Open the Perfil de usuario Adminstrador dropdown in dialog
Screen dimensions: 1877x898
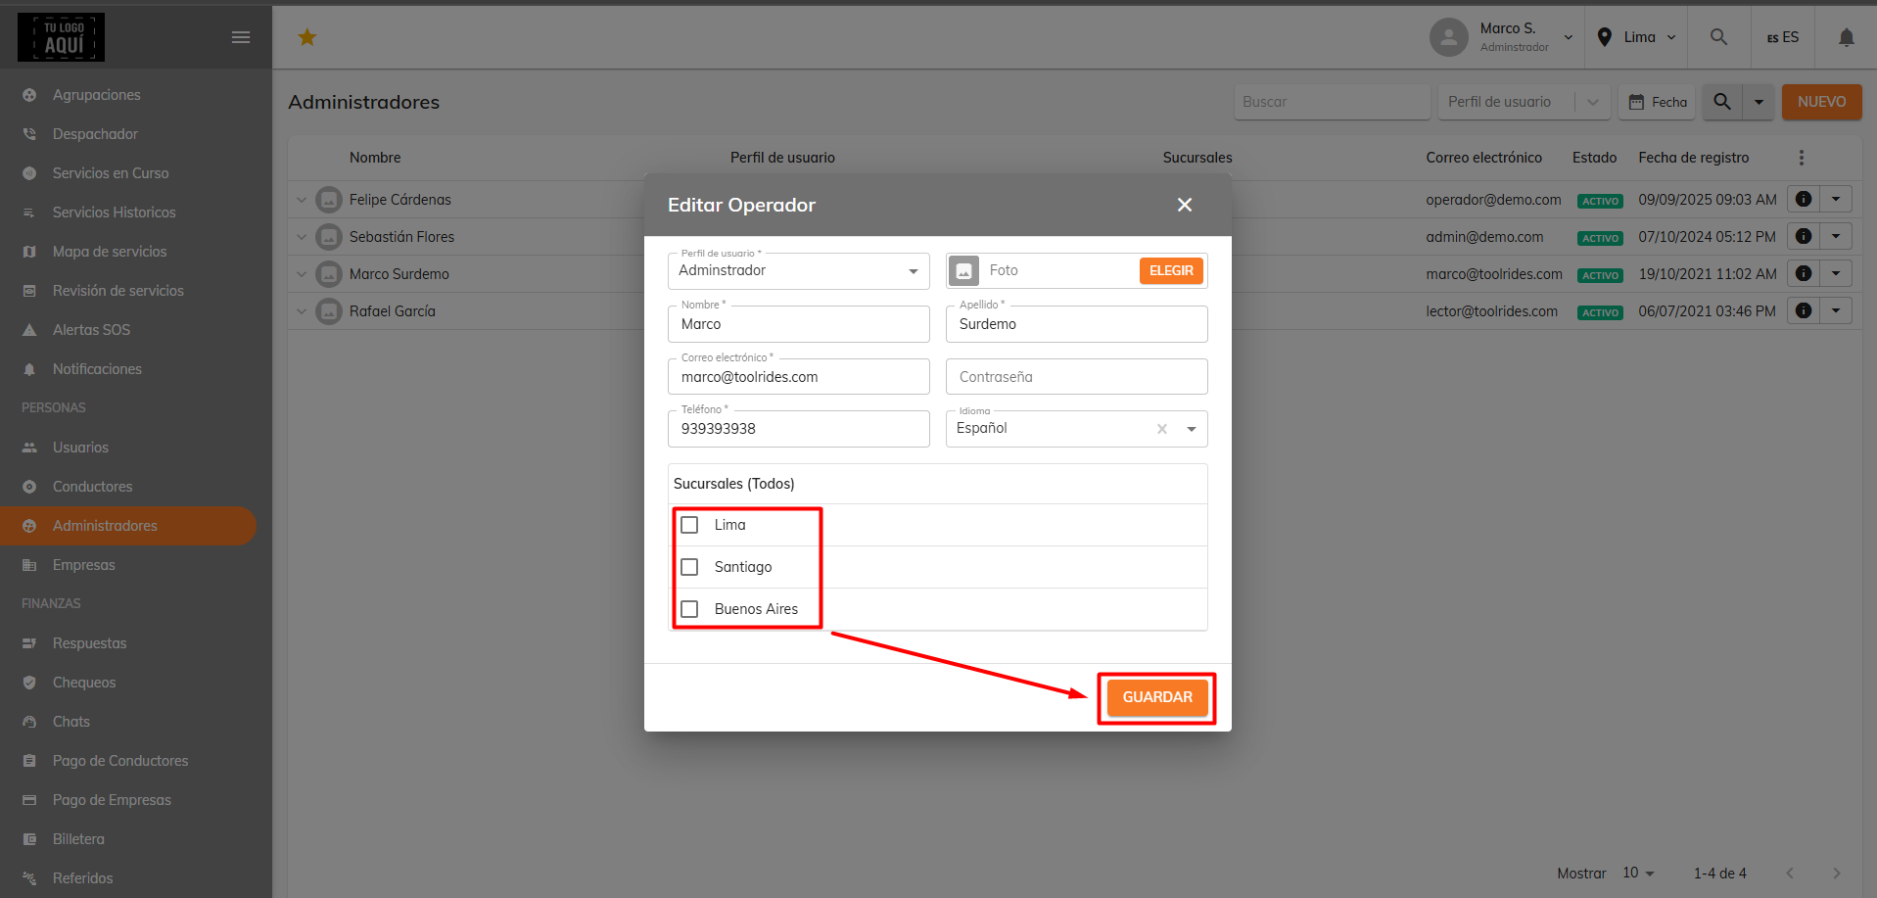point(799,270)
